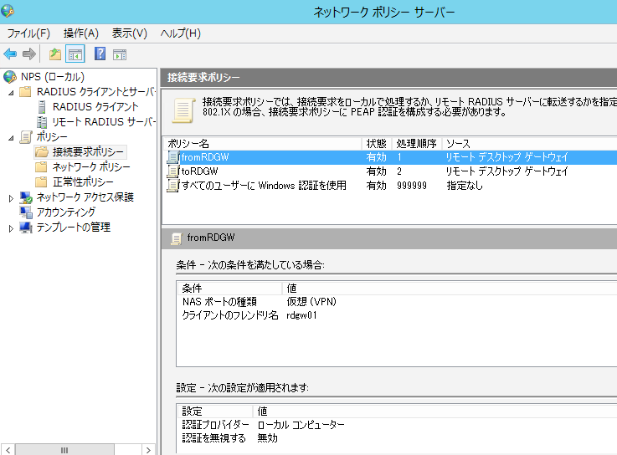Select 接続要求ポリシー tree item
Viewport: 617px width, 455px height.
[x=88, y=151]
